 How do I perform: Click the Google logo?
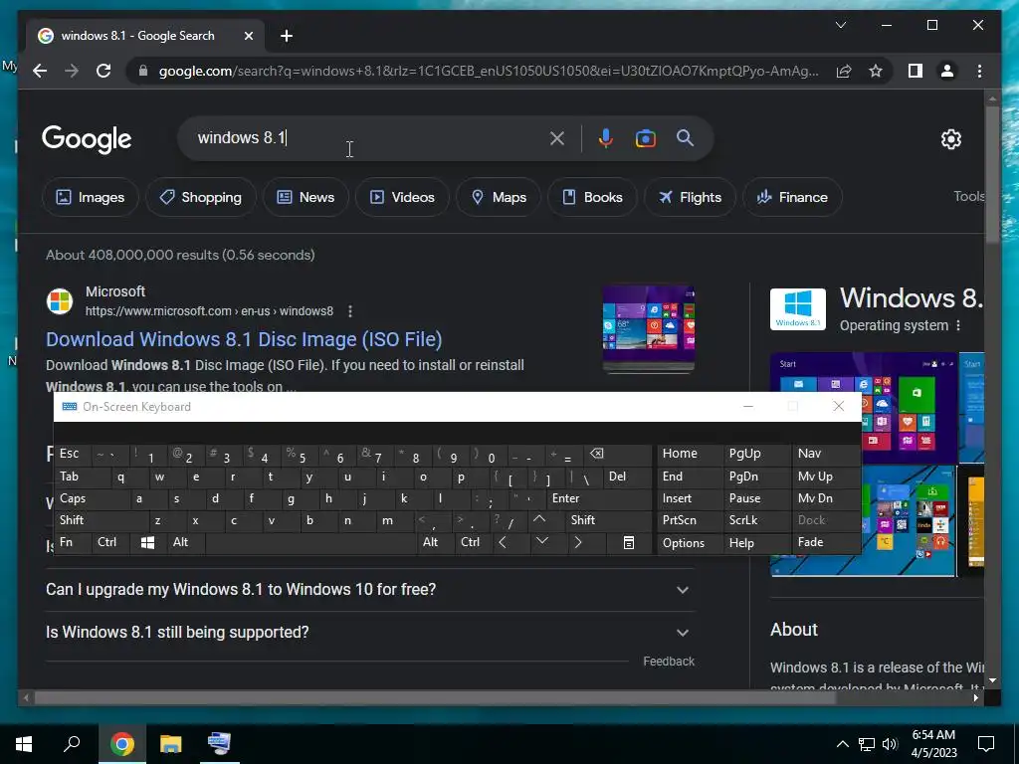click(87, 139)
